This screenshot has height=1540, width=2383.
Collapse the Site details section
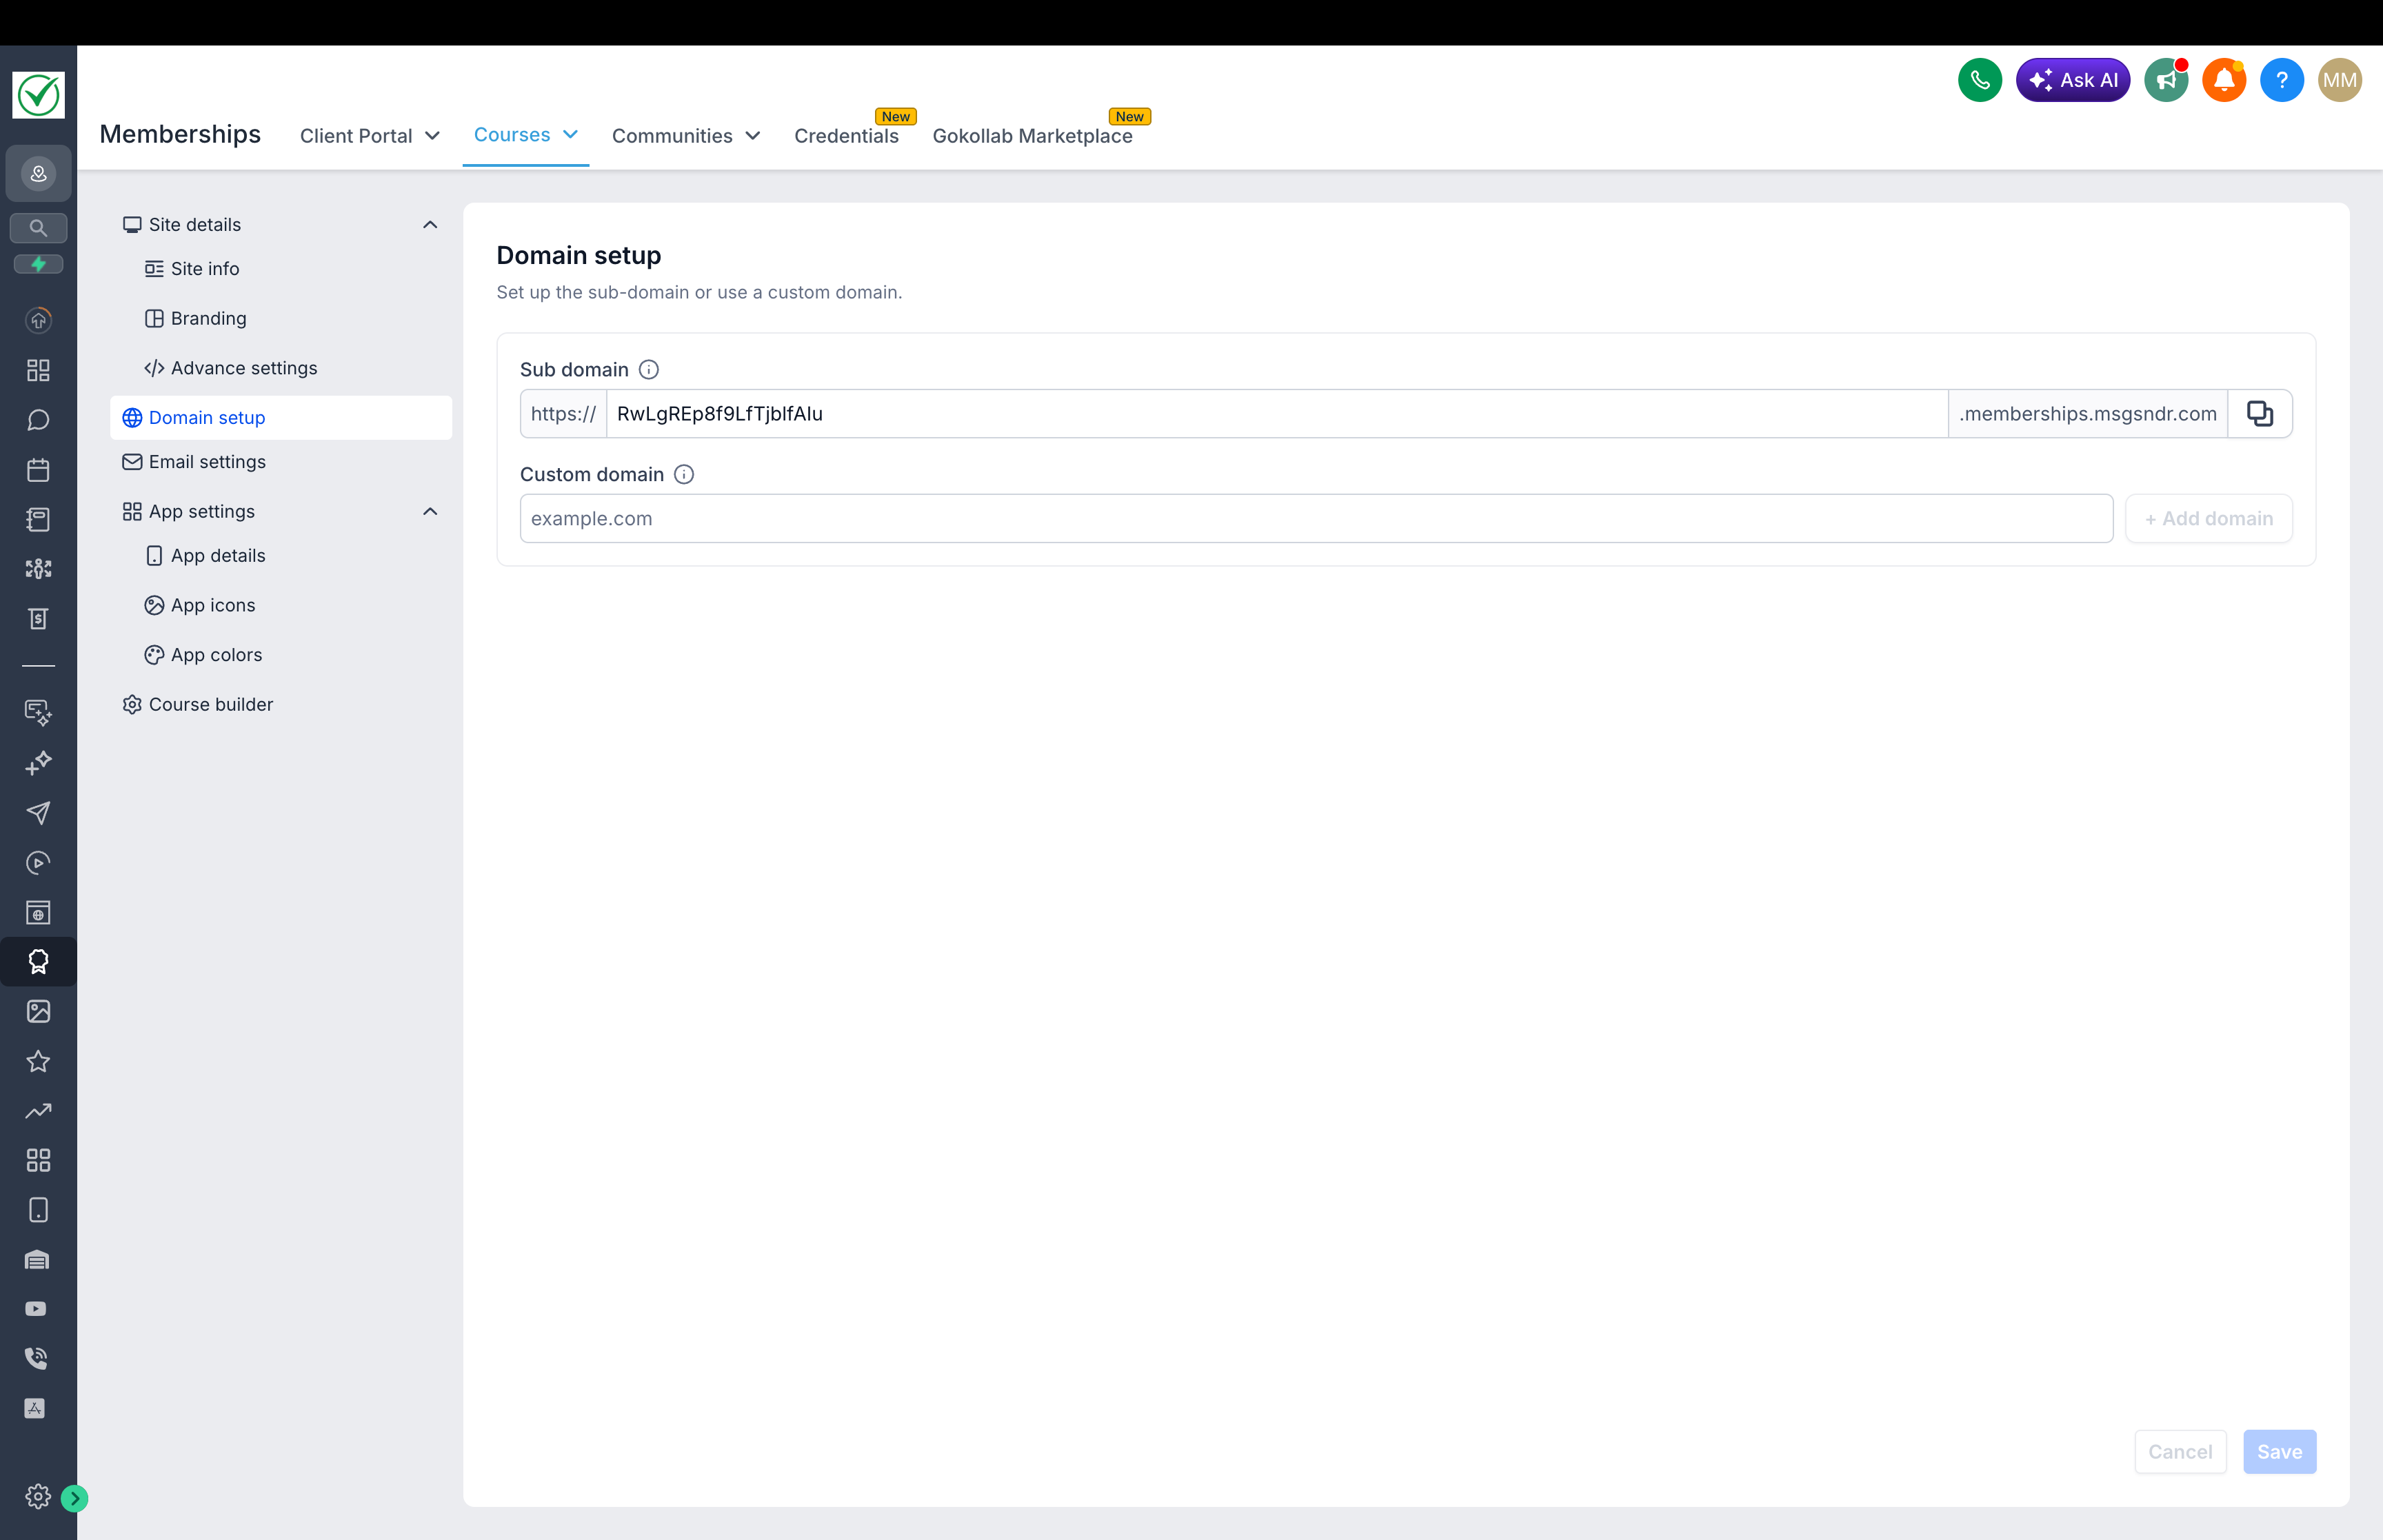coord(430,224)
